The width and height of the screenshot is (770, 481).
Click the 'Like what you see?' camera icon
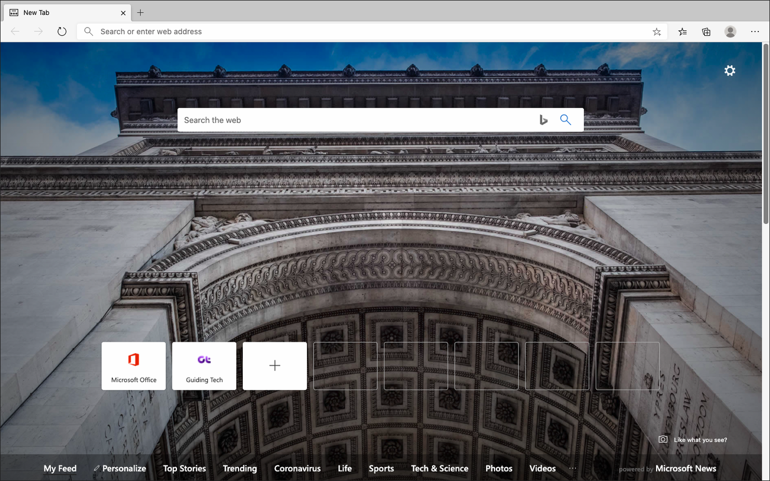point(662,439)
